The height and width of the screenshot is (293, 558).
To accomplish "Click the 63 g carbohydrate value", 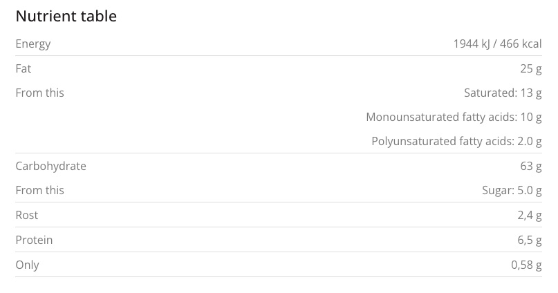I will click(x=531, y=166).
